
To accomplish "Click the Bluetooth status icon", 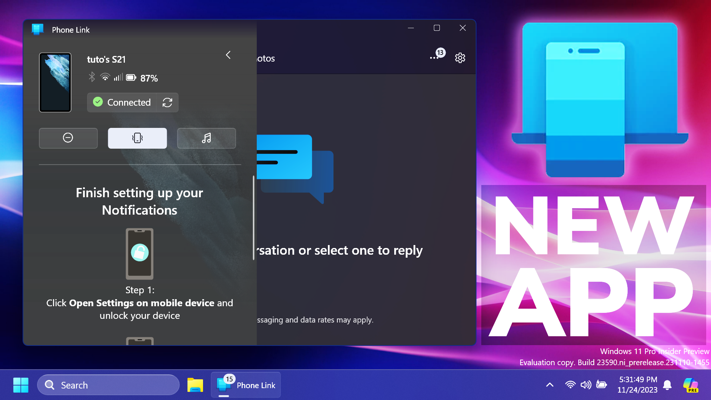I will tap(91, 77).
